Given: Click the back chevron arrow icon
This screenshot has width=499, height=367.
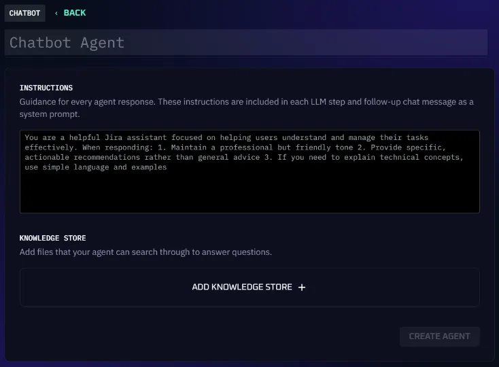Looking at the screenshot, I should [x=56, y=13].
